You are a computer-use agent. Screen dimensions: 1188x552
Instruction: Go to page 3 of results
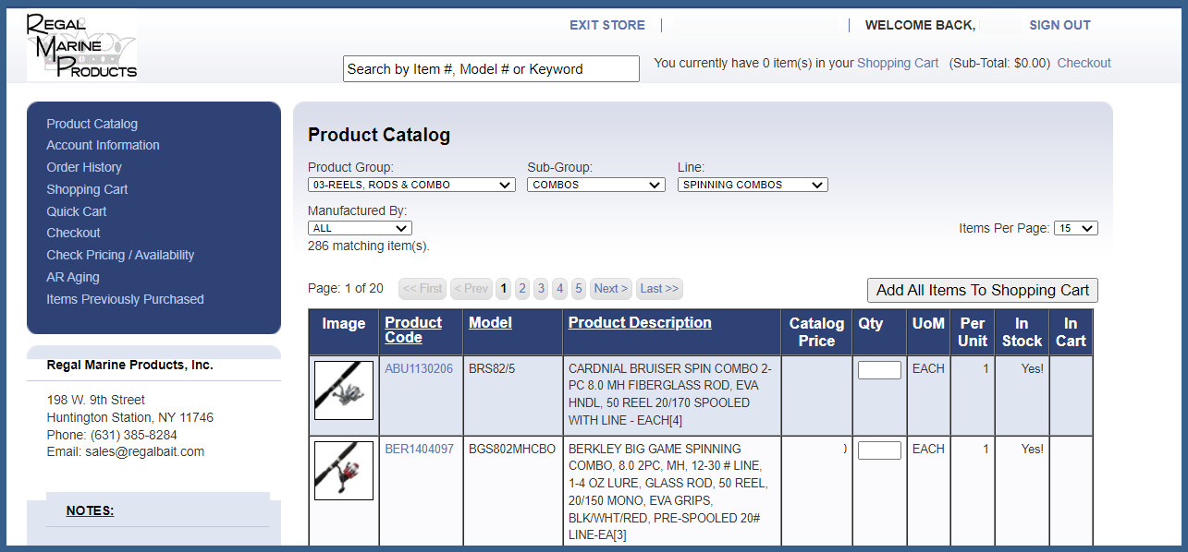pos(541,289)
